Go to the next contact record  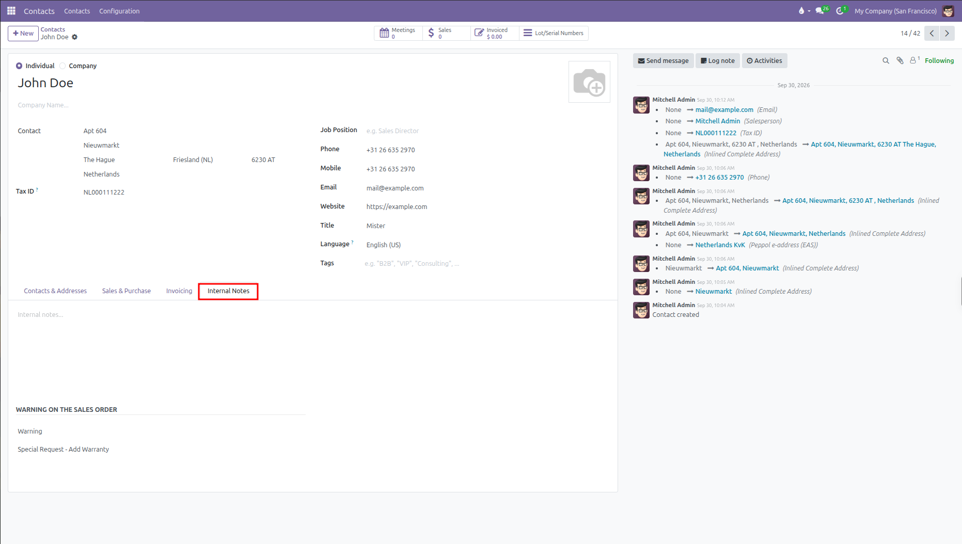coord(947,33)
